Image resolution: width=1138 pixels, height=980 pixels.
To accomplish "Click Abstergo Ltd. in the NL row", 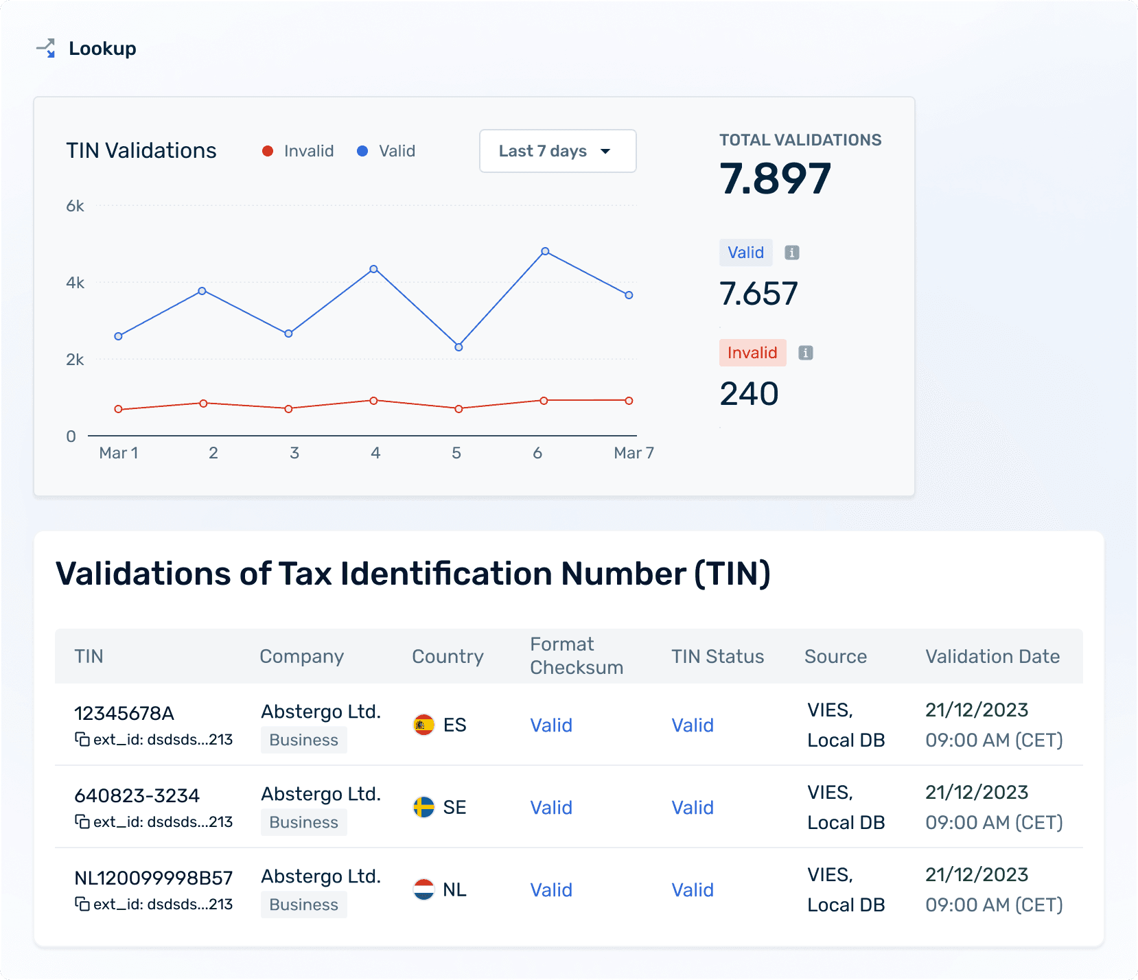I will click(x=321, y=876).
